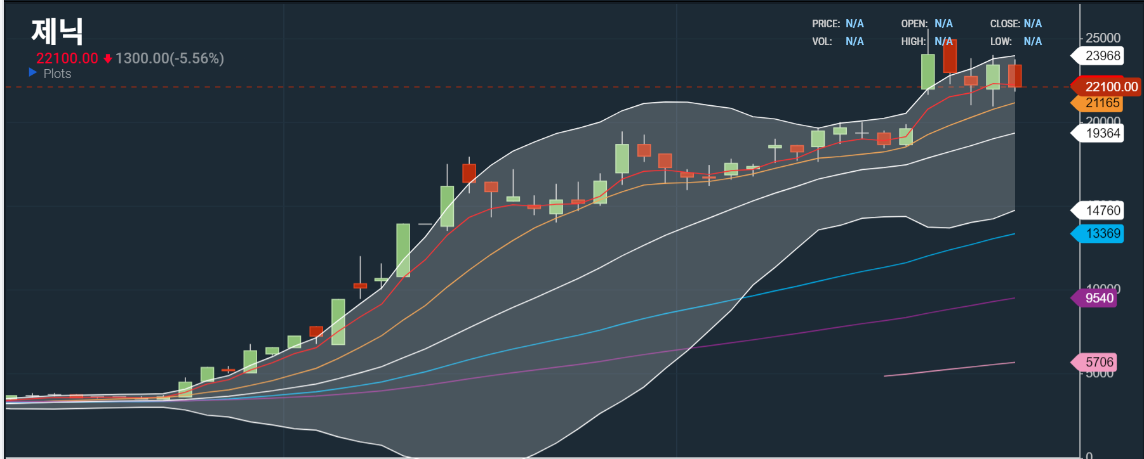Click the 1300.00(-5.56%) change value

170,58
